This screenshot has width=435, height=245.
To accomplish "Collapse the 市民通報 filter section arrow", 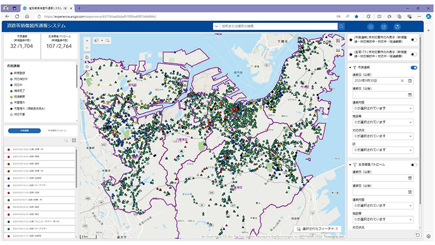I will pyautogui.click(x=349, y=68).
